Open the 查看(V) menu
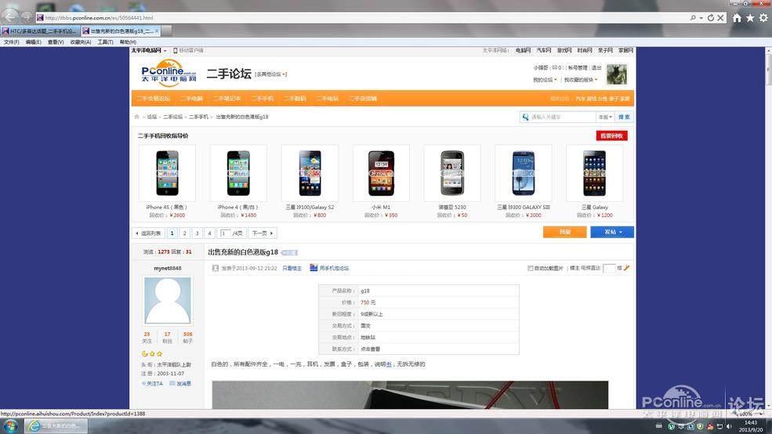The width and height of the screenshot is (772, 434). click(x=56, y=42)
